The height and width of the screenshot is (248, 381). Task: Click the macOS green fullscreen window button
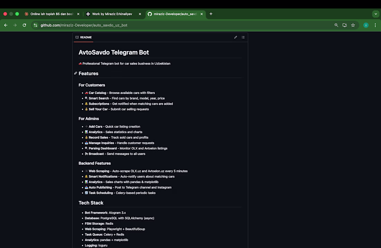[17, 14]
